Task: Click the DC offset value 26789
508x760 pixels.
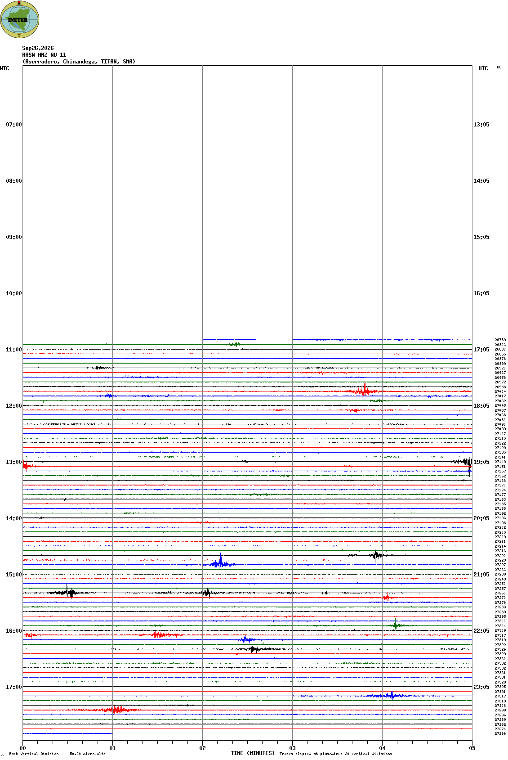Action: pyautogui.click(x=500, y=340)
